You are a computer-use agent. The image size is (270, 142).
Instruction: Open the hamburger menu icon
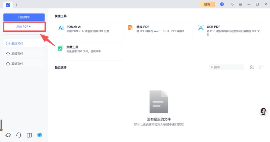point(240,4)
